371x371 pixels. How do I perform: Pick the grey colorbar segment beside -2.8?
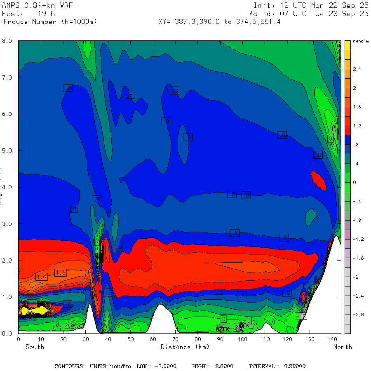pos(348,319)
